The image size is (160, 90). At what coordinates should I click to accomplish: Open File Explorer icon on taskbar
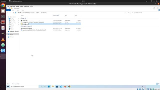tap(53, 86)
